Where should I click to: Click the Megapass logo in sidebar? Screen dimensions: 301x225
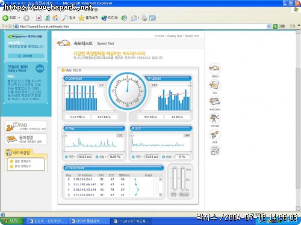click(x=25, y=37)
